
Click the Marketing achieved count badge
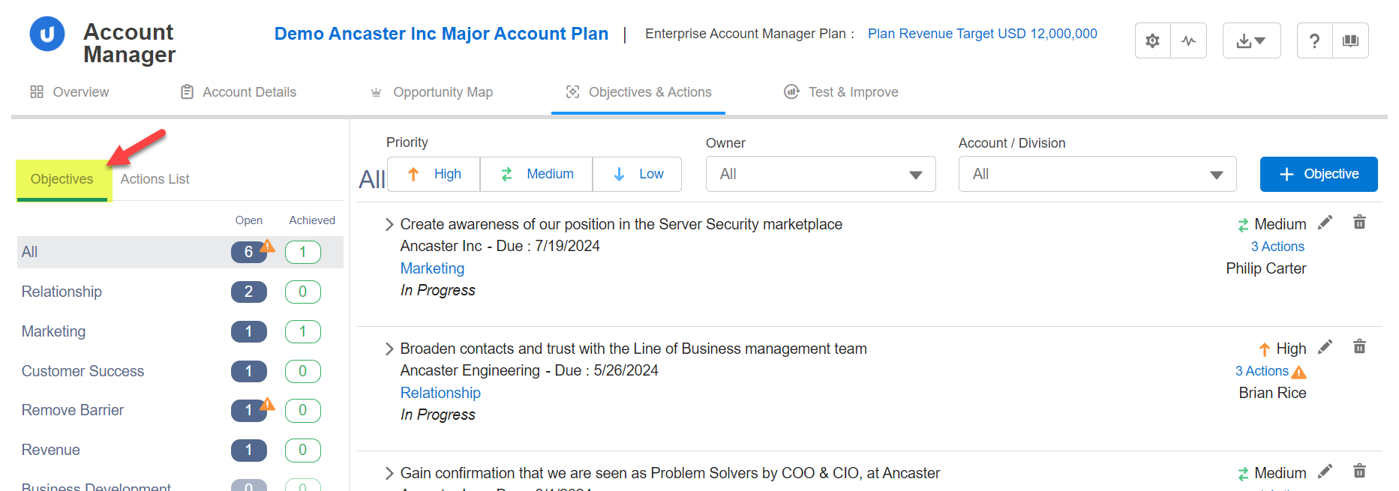pyautogui.click(x=303, y=331)
